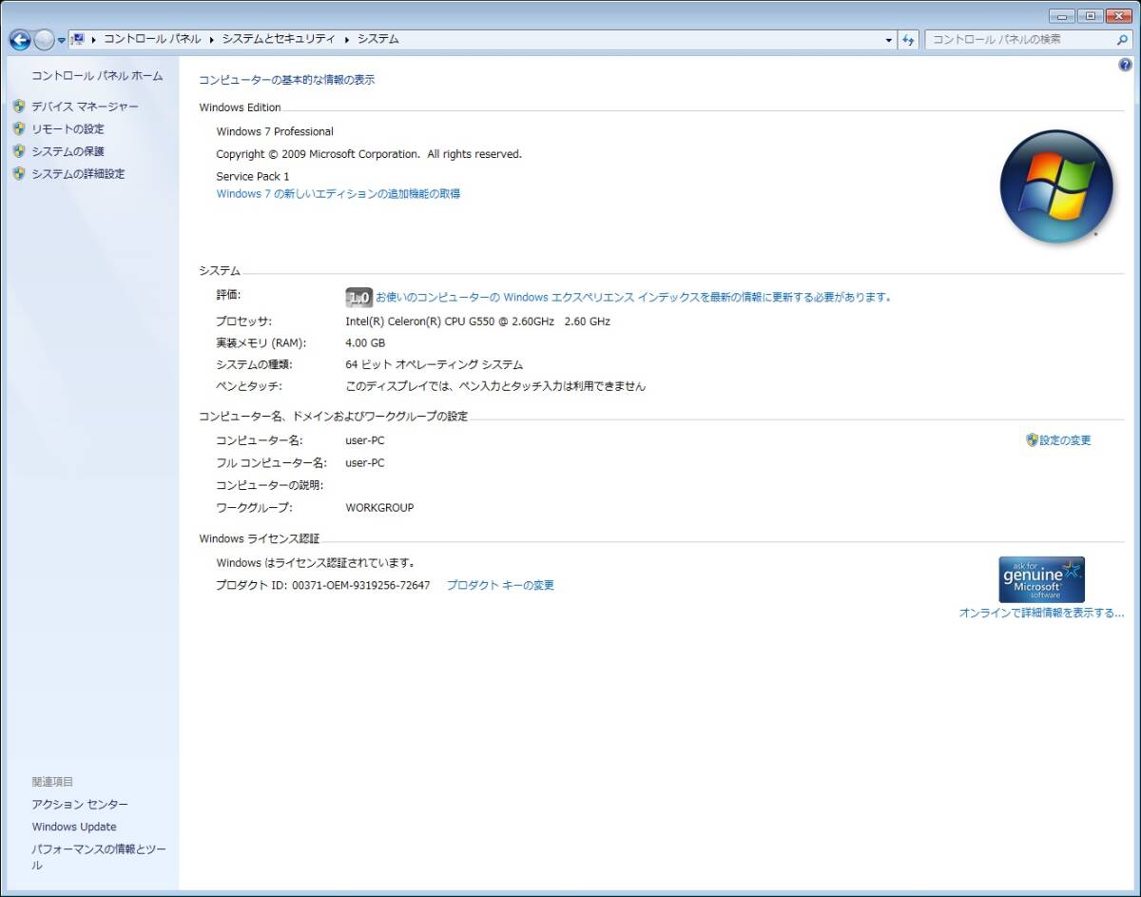
Task: Open デバイス マネージャー from the sidebar
Action: coord(85,107)
